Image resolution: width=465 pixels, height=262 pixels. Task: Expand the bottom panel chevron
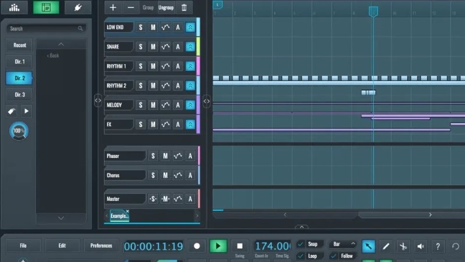pyautogui.click(x=302, y=227)
